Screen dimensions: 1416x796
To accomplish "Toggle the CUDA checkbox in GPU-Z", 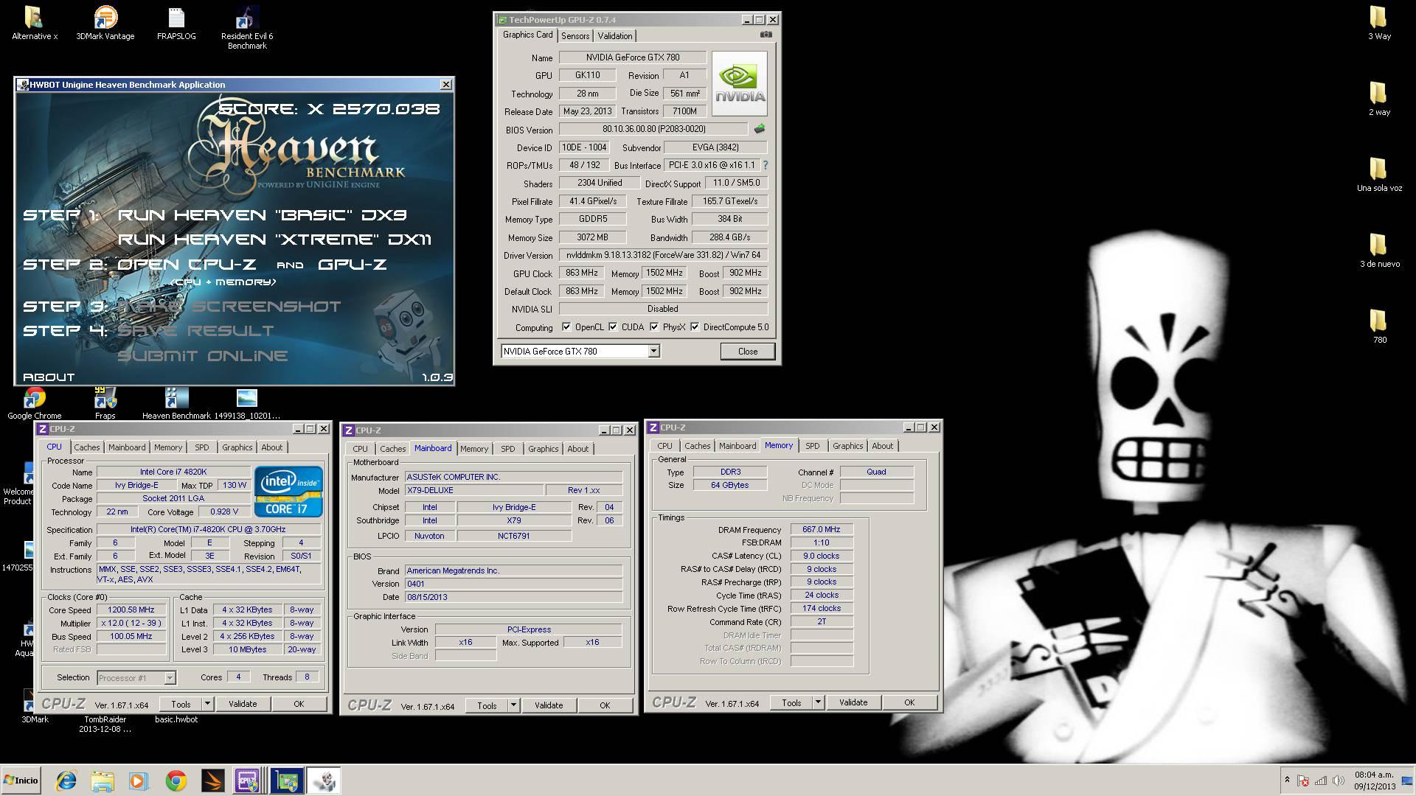I will pyautogui.click(x=613, y=327).
